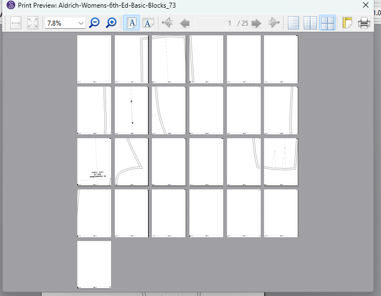Open the zoom percentage dropdown
The width and height of the screenshot is (381, 296).
pyautogui.click(x=81, y=23)
